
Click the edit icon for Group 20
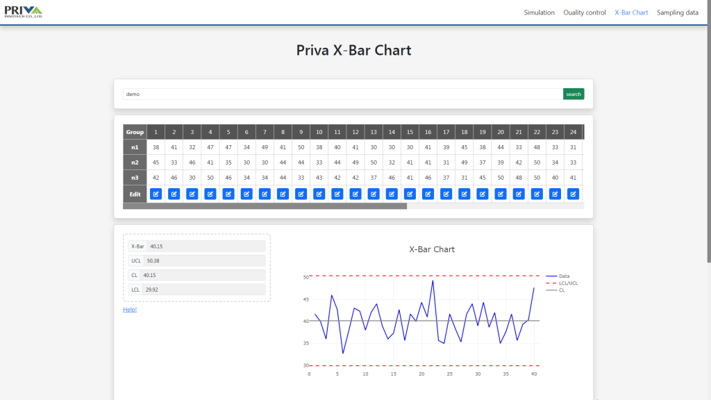pos(500,194)
